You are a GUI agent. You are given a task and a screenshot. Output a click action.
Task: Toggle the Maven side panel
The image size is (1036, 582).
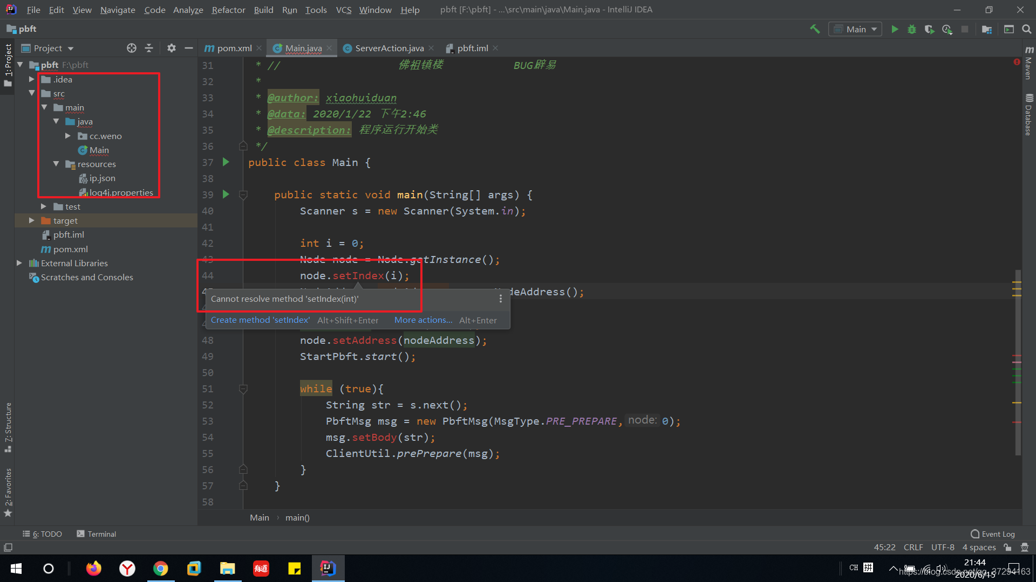click(1029, 64)
